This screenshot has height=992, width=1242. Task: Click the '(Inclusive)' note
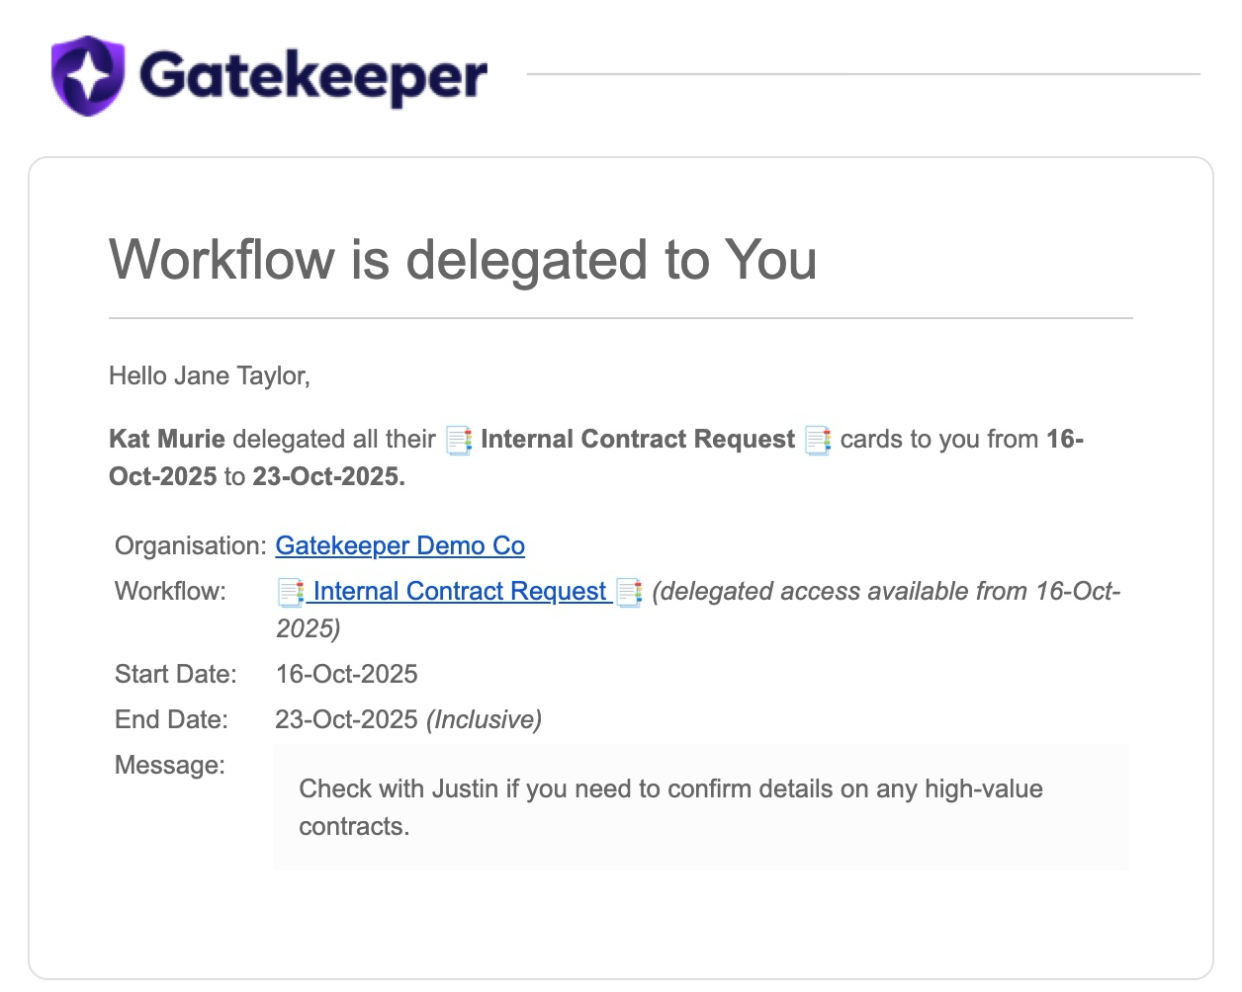coord(484,719)
